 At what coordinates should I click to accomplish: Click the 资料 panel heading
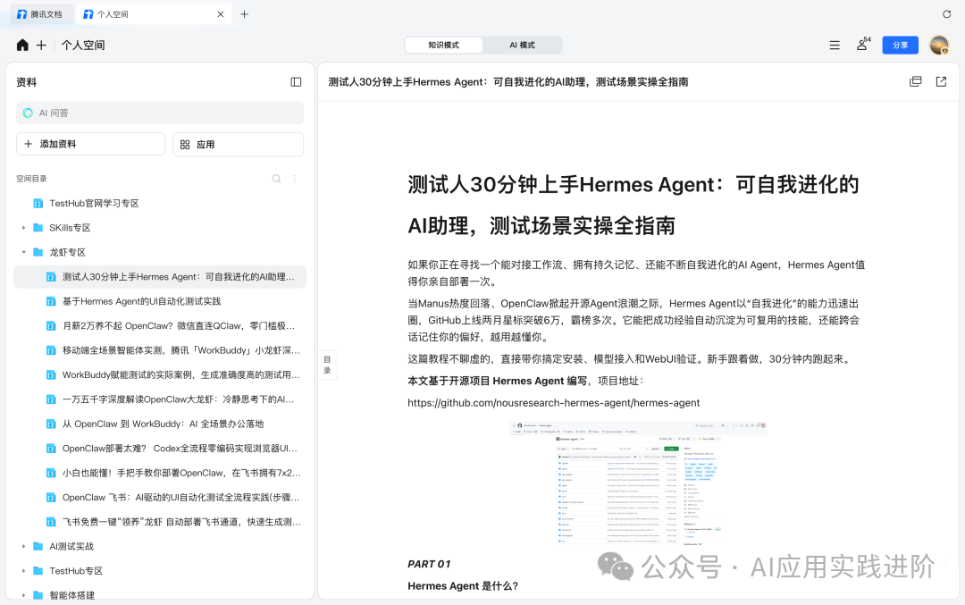pyautogui.click(x=27, y=82)
